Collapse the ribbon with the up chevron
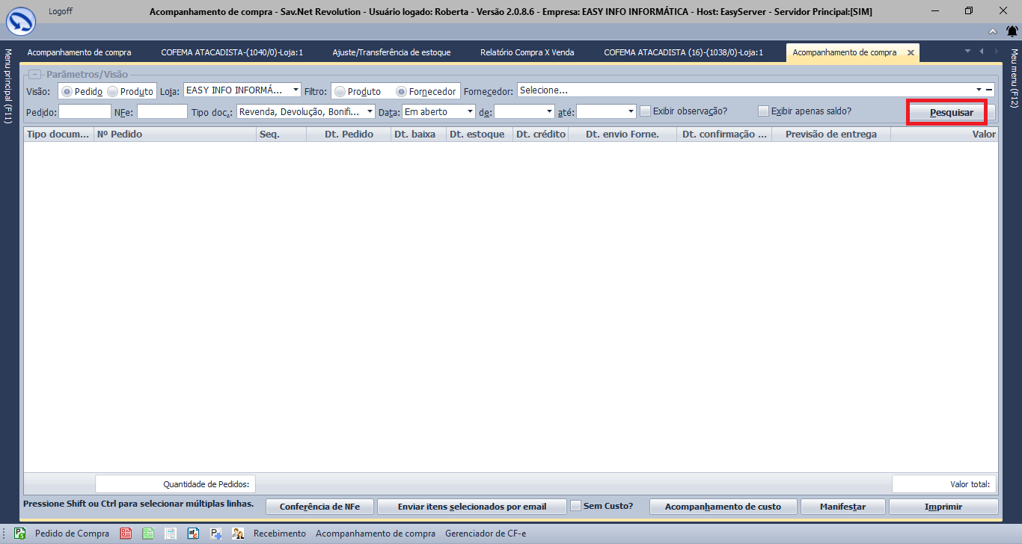The height and width of the screenshot is (544, 1022). tap(992, 31)
